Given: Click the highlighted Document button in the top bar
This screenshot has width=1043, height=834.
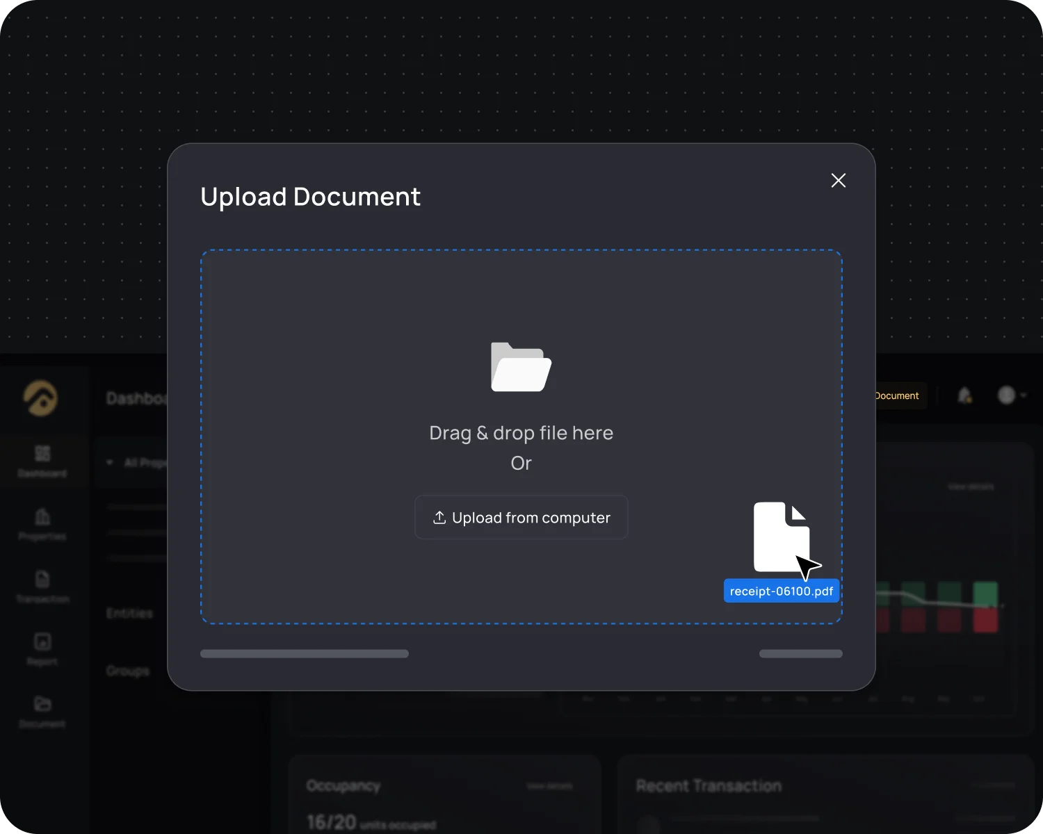Looking at the screenshot, I should coord(897,395).
